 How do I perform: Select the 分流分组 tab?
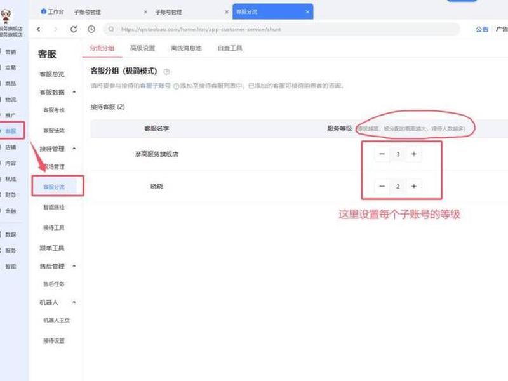[102, 48]
